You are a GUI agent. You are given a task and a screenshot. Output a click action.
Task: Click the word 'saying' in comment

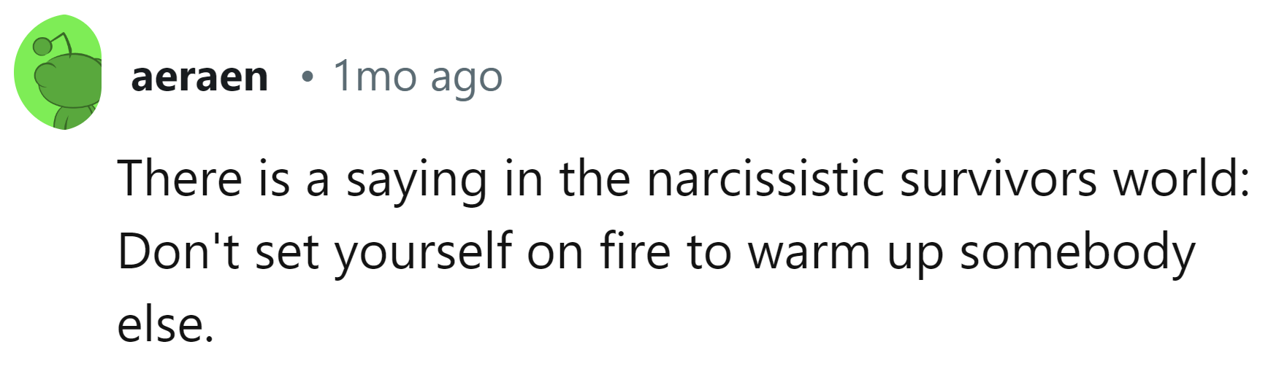[x=416, y=179]
